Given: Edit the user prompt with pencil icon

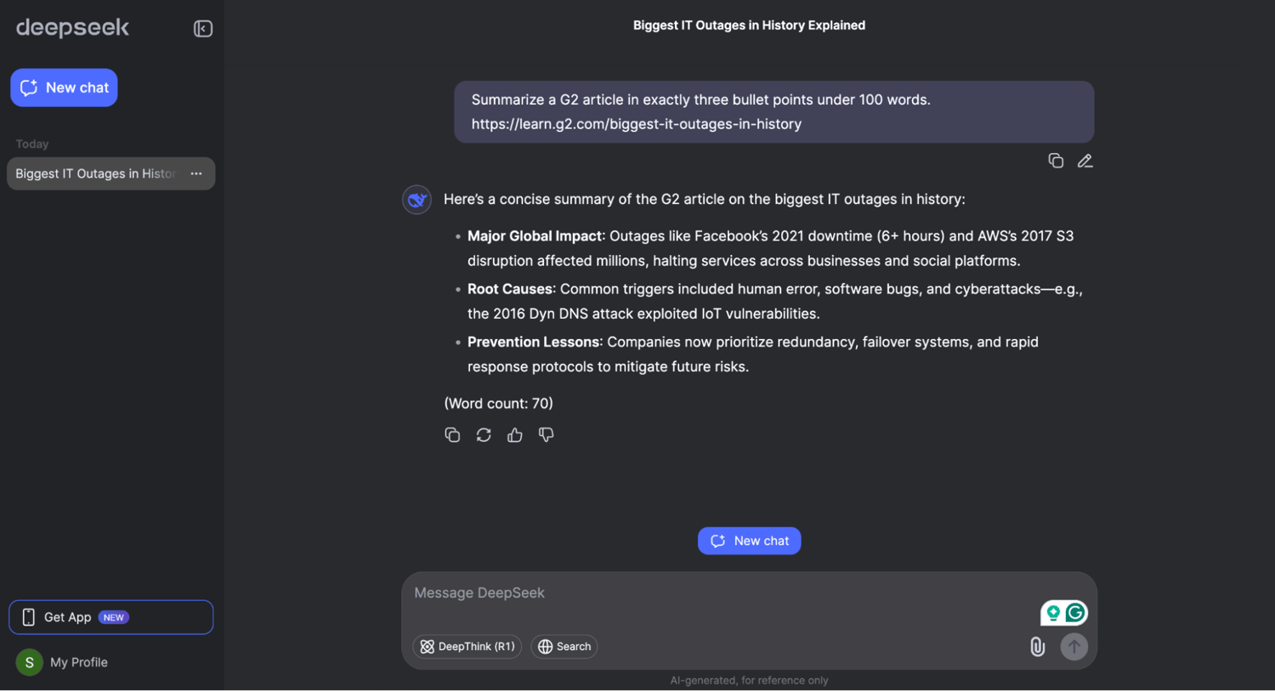Looking at the screenshot, I should click(1085, 161).
